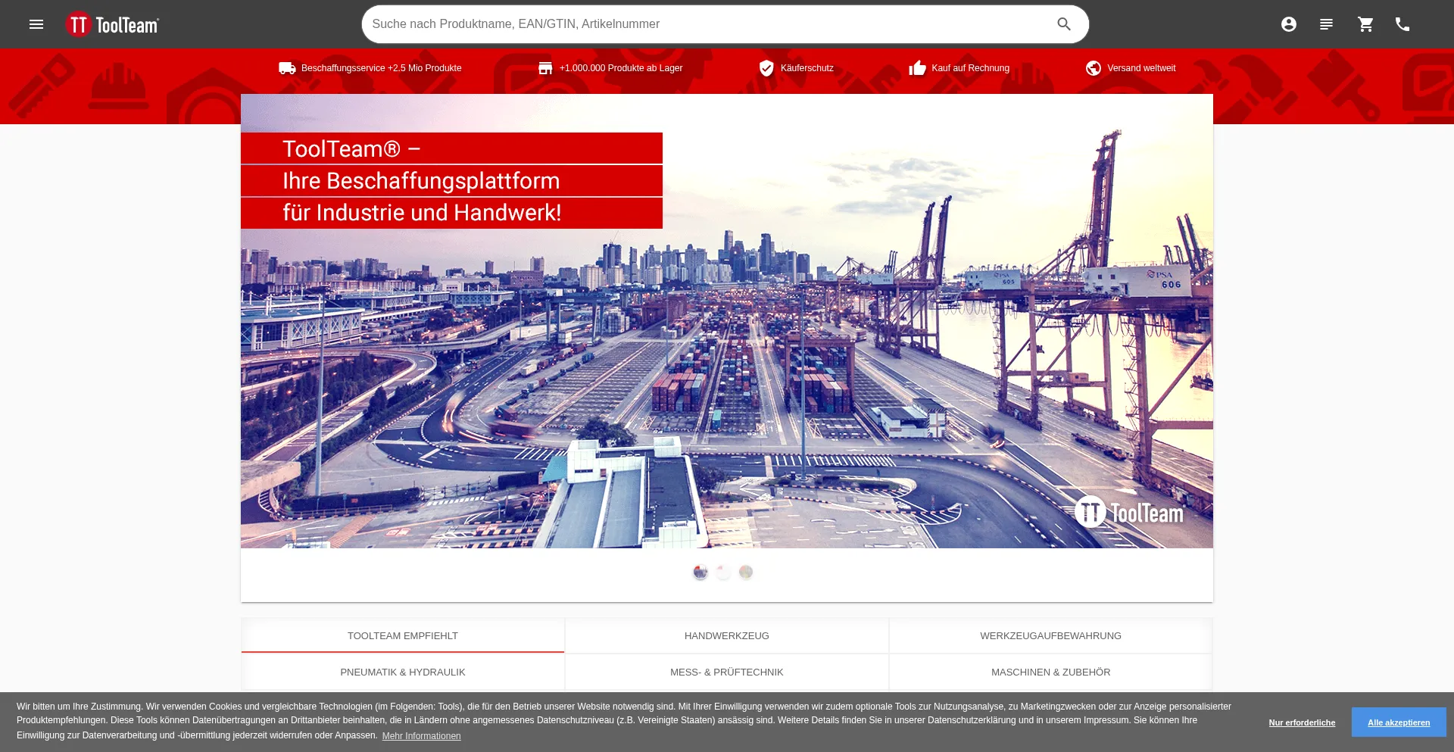Open Mehr Informationen cookie link
Image resolution: width=1454 pixels, height=752 pixels.
coord(421,736)
